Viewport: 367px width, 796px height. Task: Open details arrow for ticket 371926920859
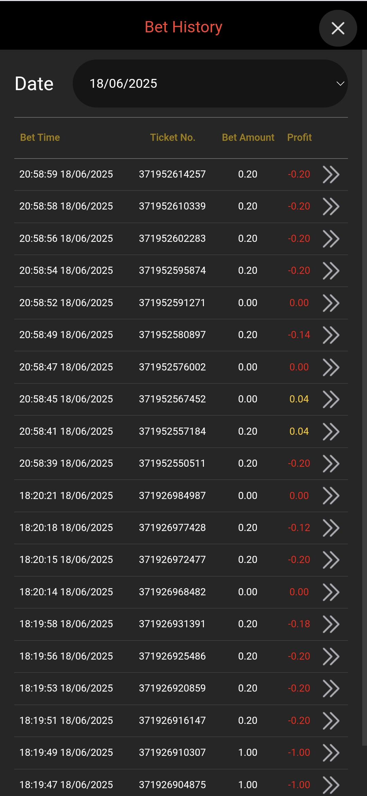coord(331,689)
